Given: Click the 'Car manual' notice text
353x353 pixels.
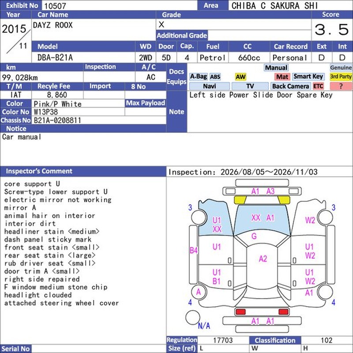Looking at the screenshot, I should click(22, 137).
